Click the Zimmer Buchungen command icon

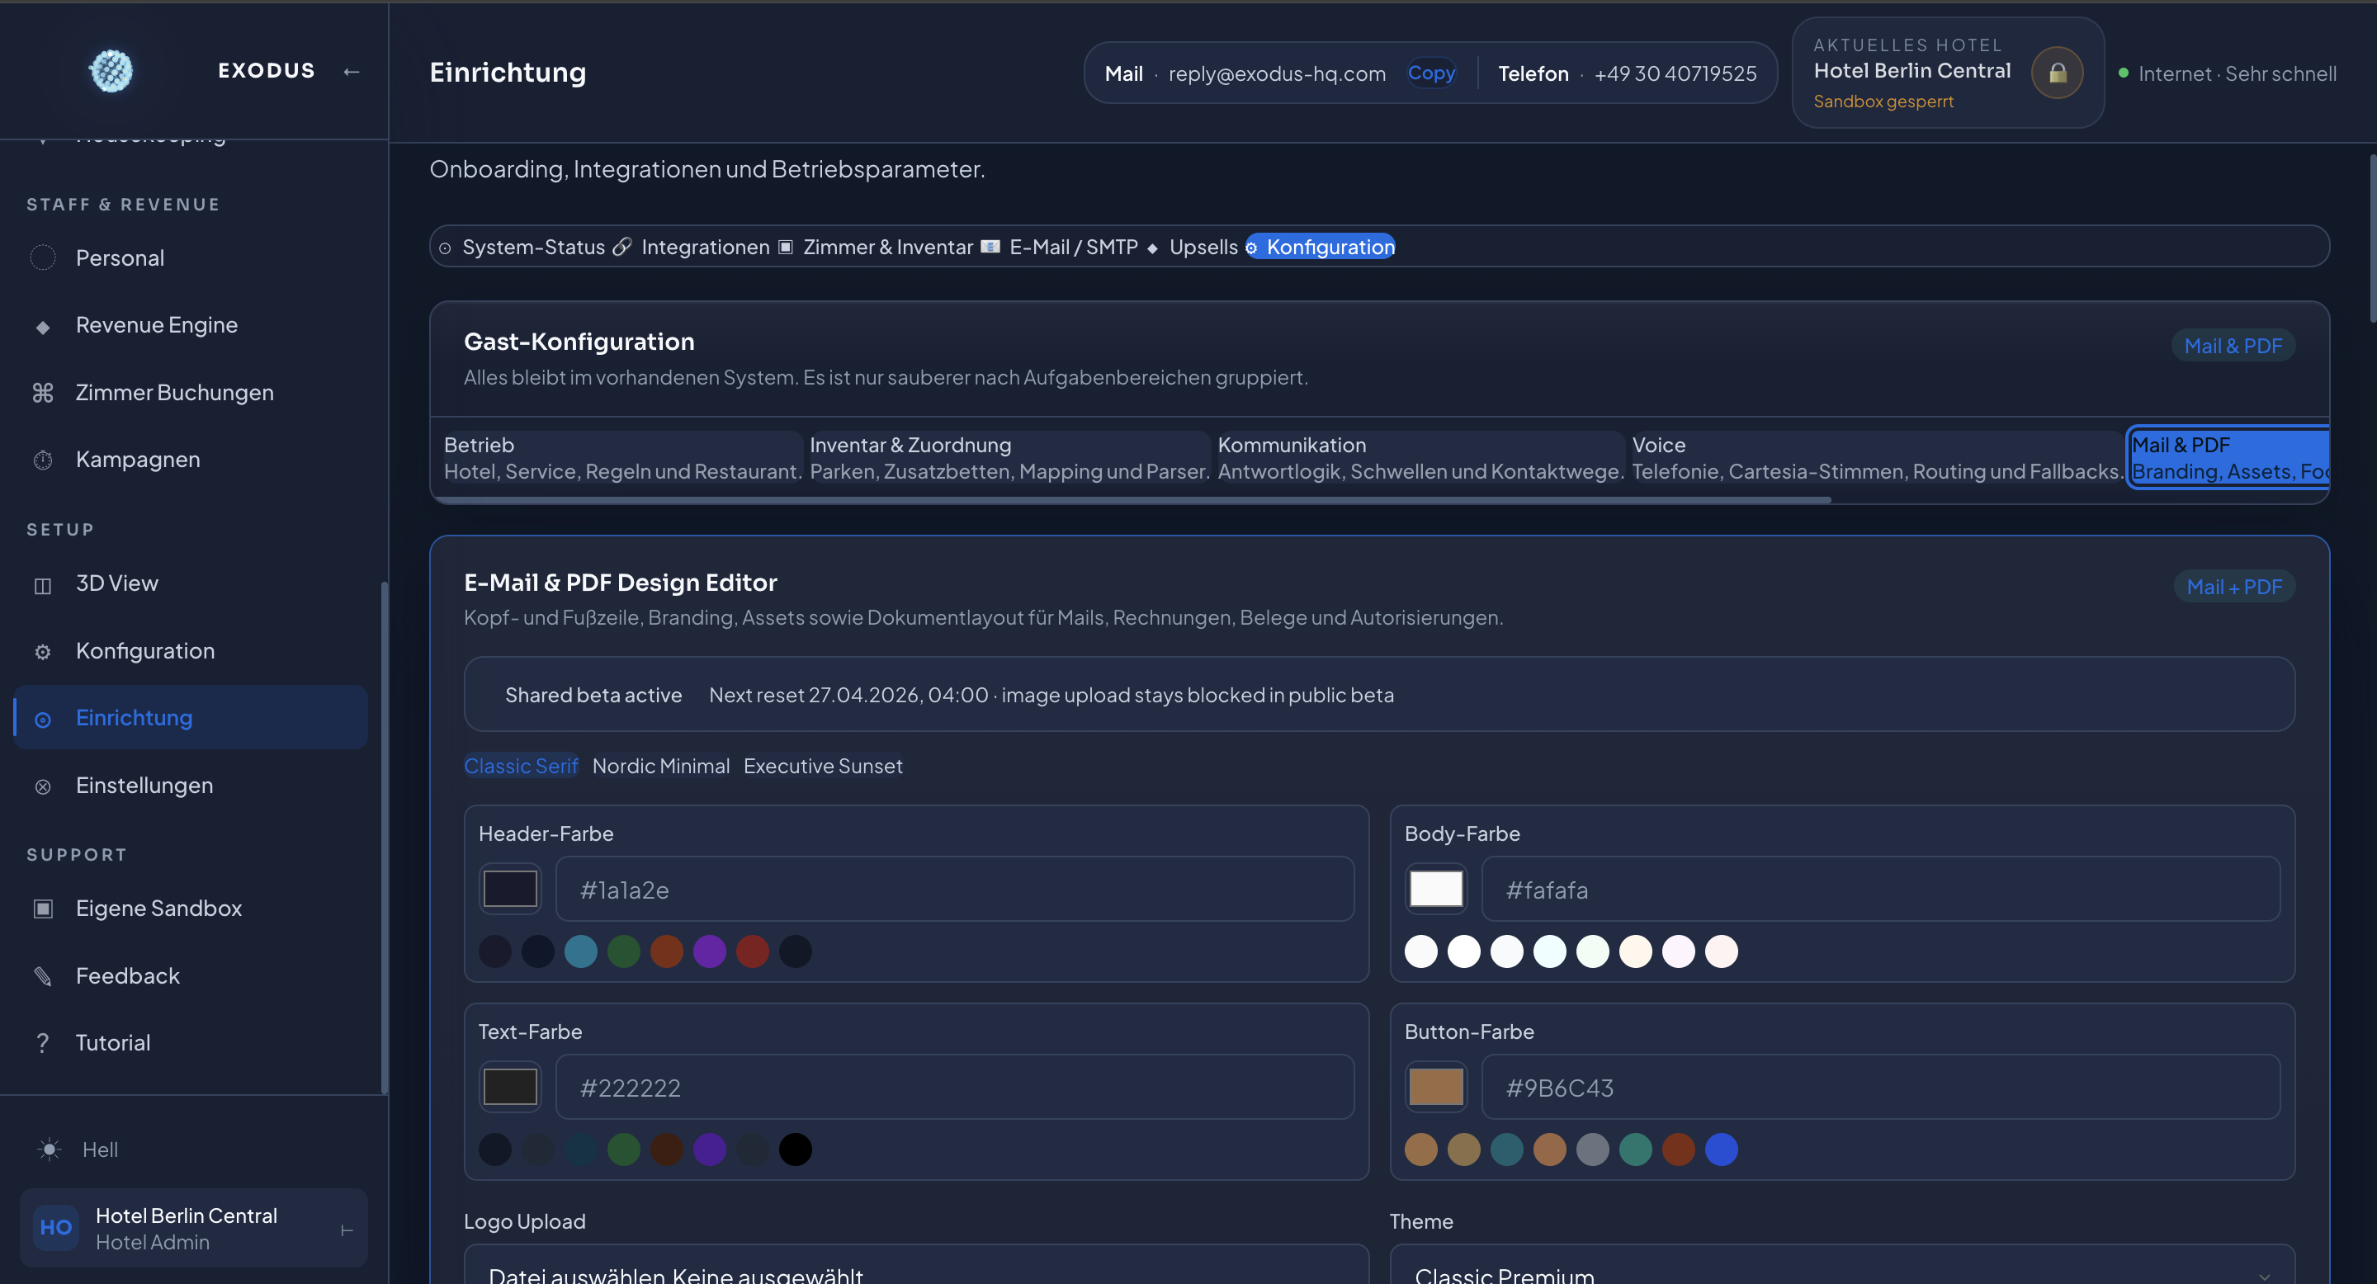(42, 393)
